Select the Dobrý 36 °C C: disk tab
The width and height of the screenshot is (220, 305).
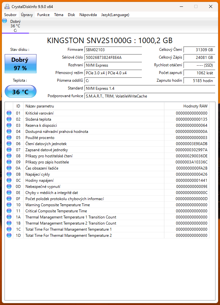point(15,26)
